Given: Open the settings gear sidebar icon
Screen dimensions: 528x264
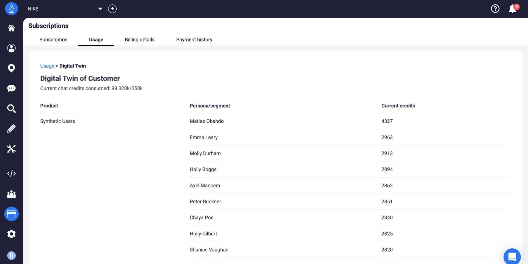Looking at the screenshot, I should (11, 234).
